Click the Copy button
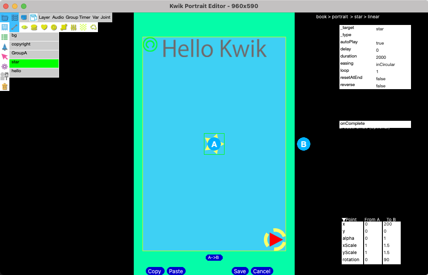428x275 pixels. pyautogui.click(x=155, y=271)
